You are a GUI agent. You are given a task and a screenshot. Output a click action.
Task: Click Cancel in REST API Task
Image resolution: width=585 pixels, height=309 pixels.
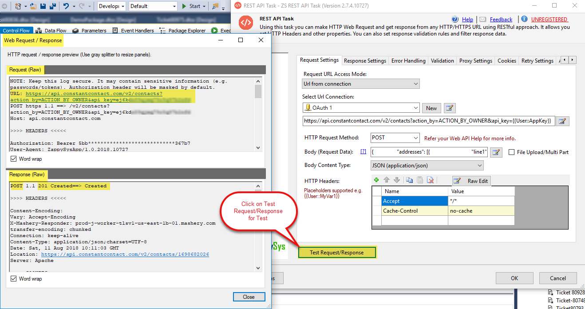click(558, 278)
